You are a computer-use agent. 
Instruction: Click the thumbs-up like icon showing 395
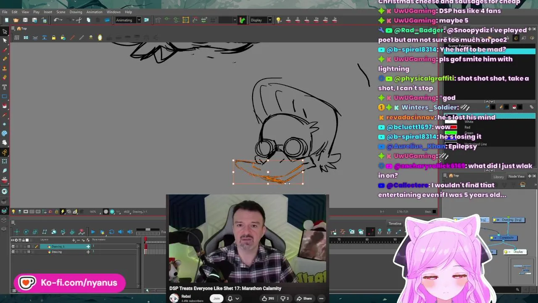[264, 298]
